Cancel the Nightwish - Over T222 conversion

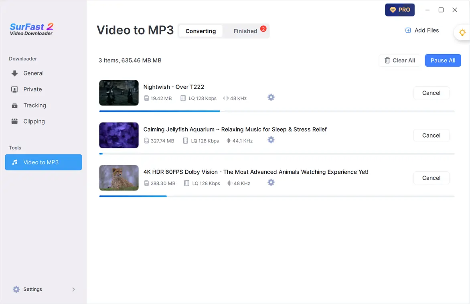click(431, 93)
